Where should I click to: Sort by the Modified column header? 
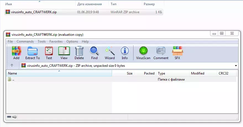coord(203,73)
